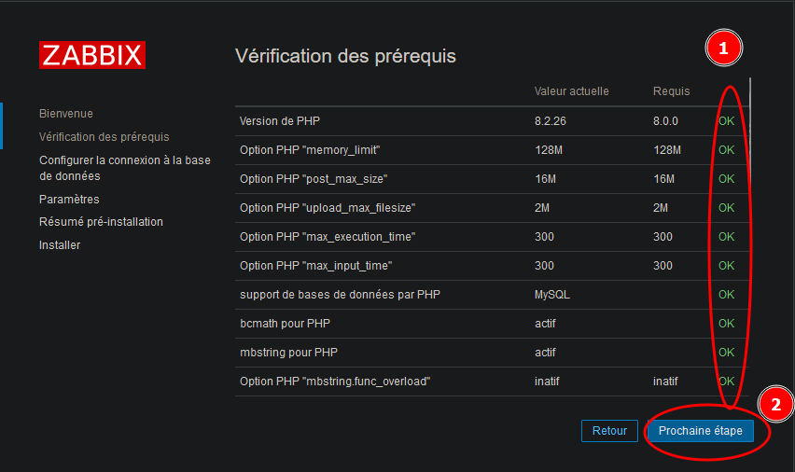Select the Vérification des prérequis step
Screen dimensions: 795x472
pos(104,137)
